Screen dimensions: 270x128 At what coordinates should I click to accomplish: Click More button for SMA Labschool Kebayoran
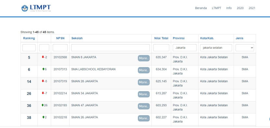144,70
